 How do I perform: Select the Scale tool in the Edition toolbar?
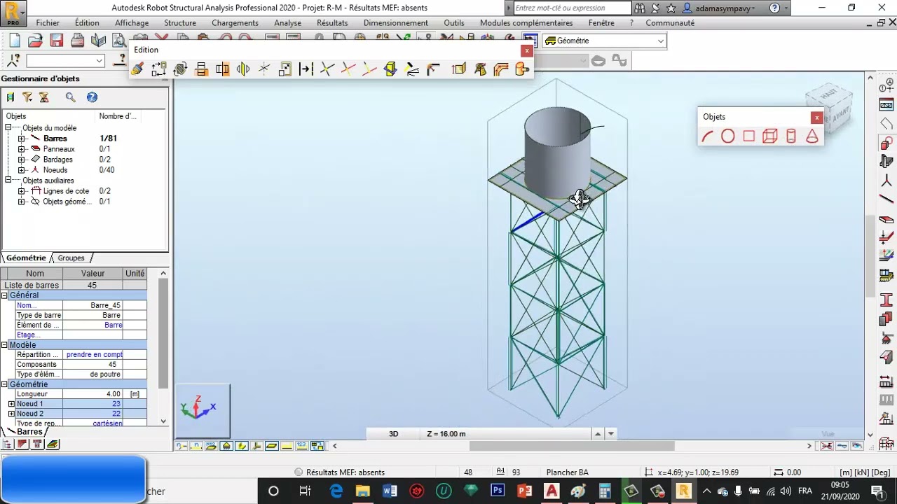click(285, 69)
